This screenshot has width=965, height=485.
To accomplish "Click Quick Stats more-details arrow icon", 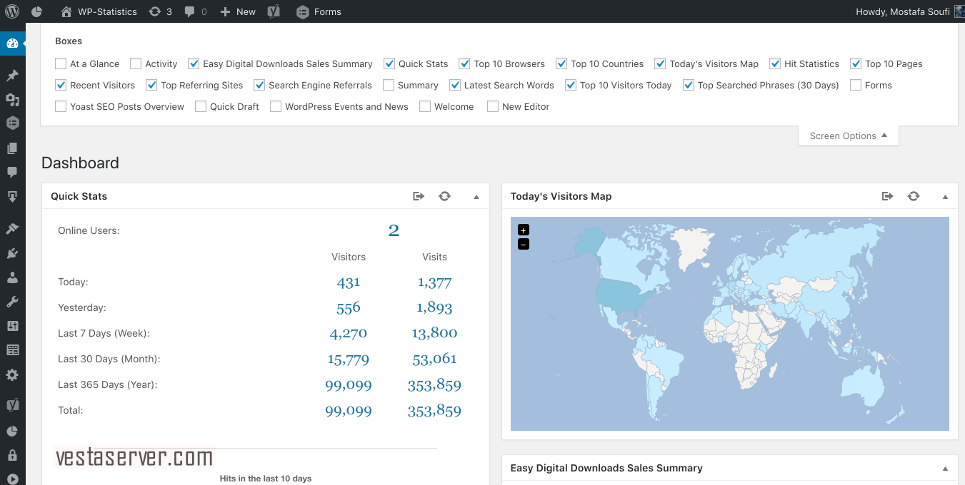I will coord(419,196).
